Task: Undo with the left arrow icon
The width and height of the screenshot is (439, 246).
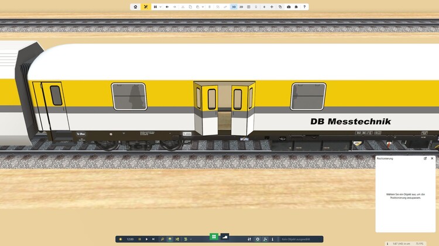Action: (167, 6)
